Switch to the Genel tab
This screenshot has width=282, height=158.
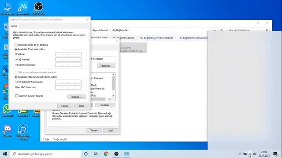pyautogui.click(x=14, y=26)
